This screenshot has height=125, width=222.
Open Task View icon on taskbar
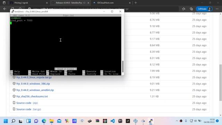point(21,121)
